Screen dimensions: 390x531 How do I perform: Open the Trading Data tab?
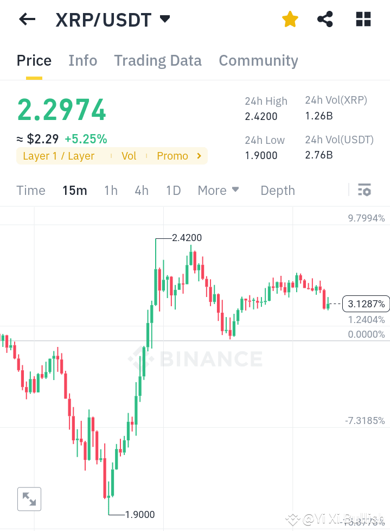tap(158, 60)
